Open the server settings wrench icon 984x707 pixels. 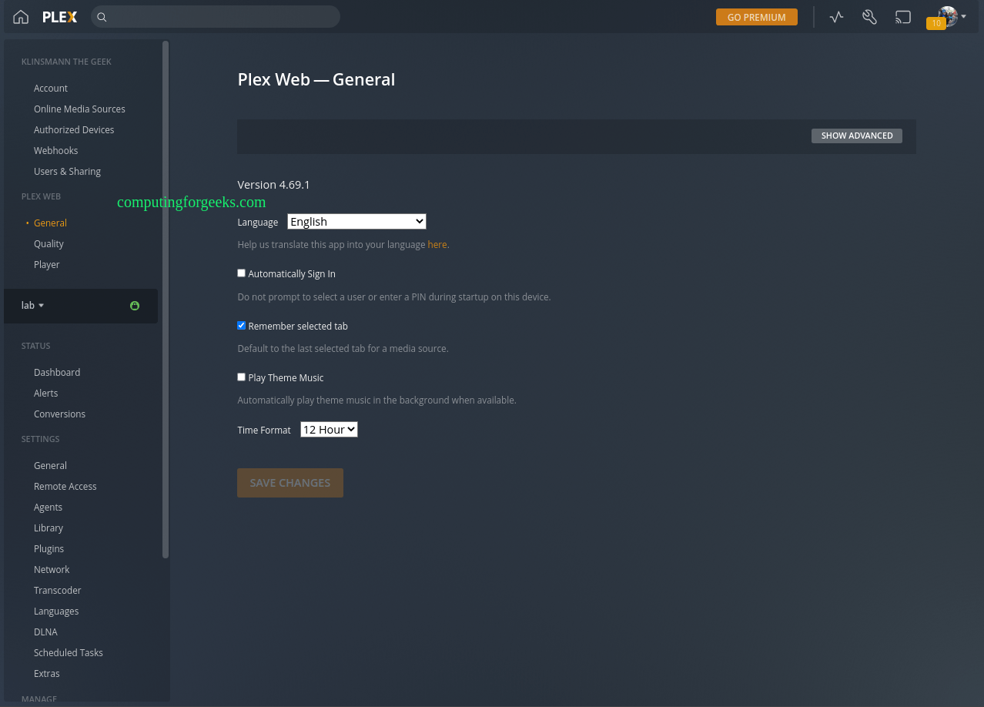(x=869, y=16)
